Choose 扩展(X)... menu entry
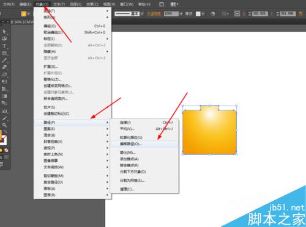The width and height of the screenshot is (306, 227). 72,67
